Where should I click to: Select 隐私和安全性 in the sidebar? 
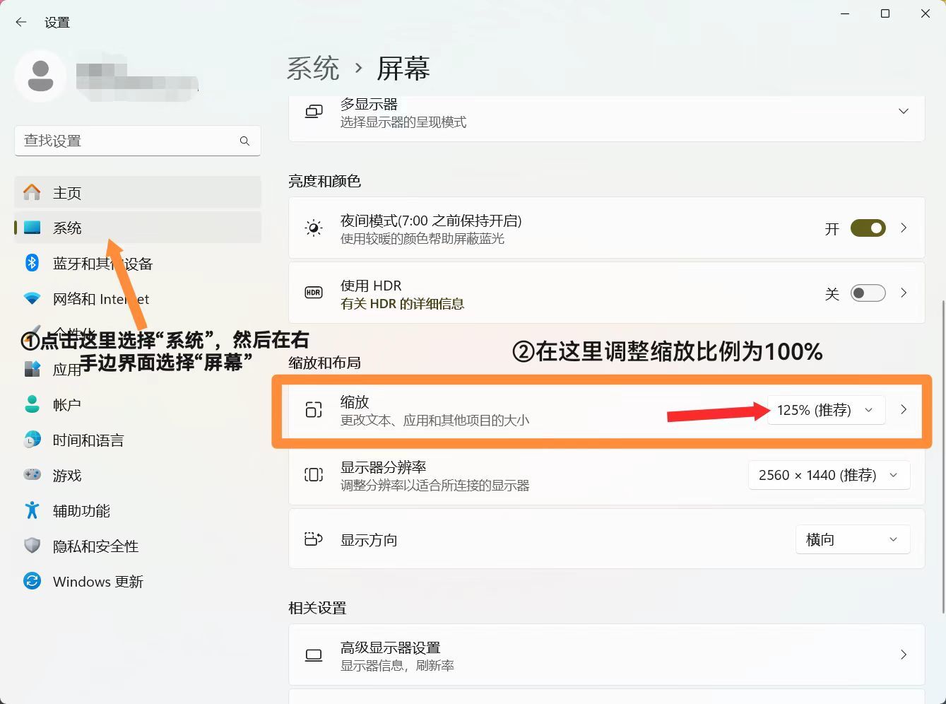tap(138, 546)
